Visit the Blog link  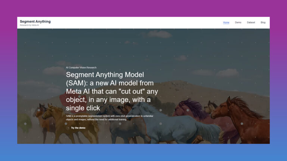tap(263, 22)
